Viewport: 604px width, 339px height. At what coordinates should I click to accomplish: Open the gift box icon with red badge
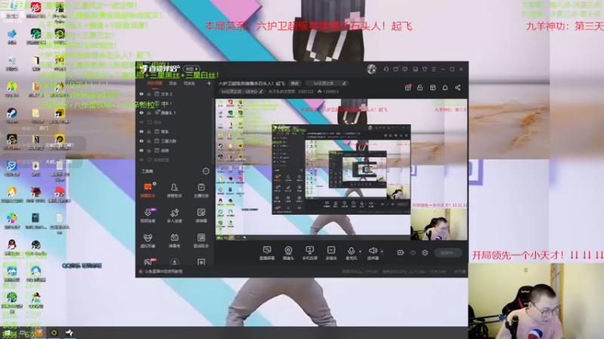tap(408, 87)
